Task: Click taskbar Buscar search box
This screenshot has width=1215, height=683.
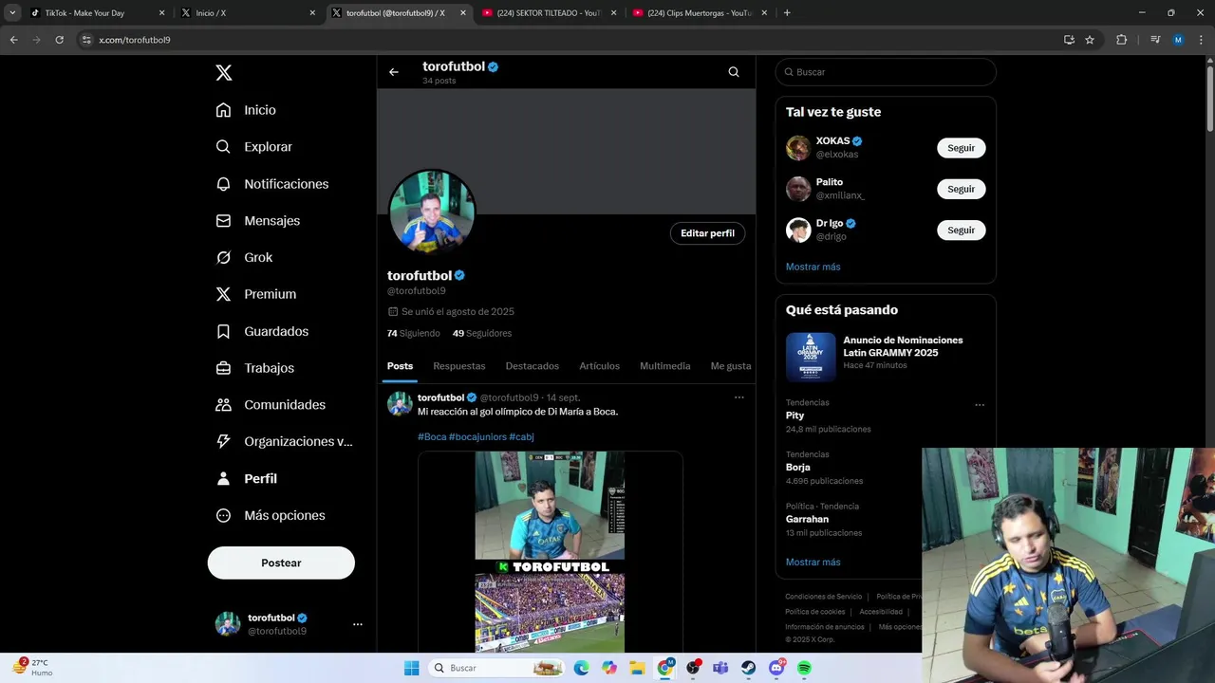Action: click(x=497, y=668)
